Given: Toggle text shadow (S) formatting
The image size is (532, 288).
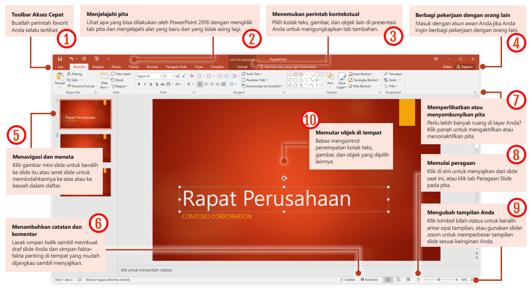Looking at the screenshot, I should click(x=157, y=84).
